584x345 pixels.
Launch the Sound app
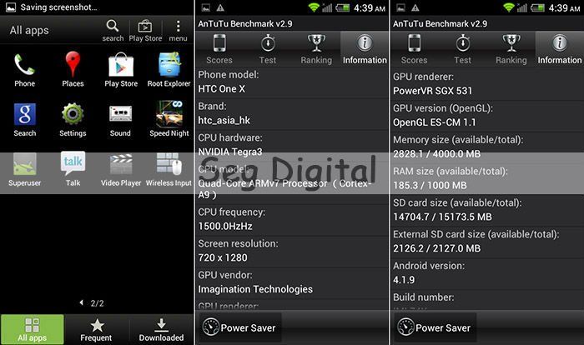(120, 120)
